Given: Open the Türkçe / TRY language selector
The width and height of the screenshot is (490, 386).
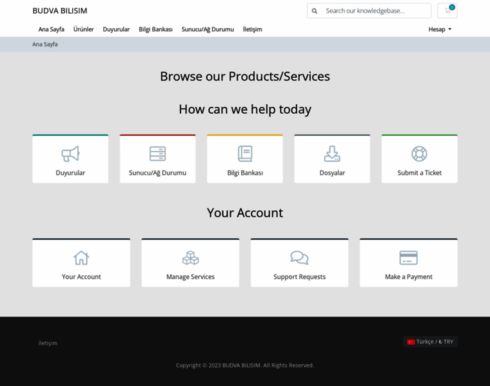Looking at the screenshot, I should [x=430, y=342].
